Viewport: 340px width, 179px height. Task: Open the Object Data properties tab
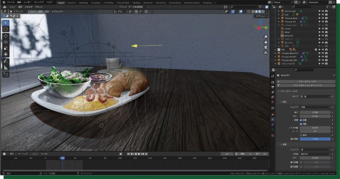(273, 129)
